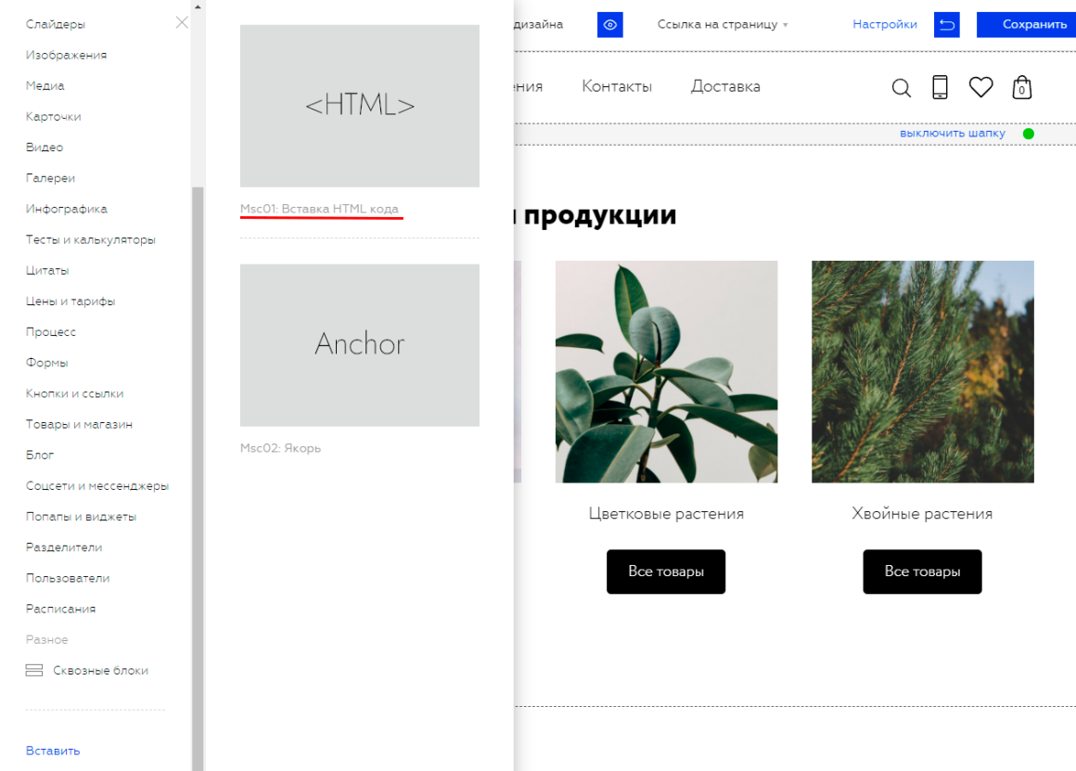Close the block library panel

tap(182, 22)
